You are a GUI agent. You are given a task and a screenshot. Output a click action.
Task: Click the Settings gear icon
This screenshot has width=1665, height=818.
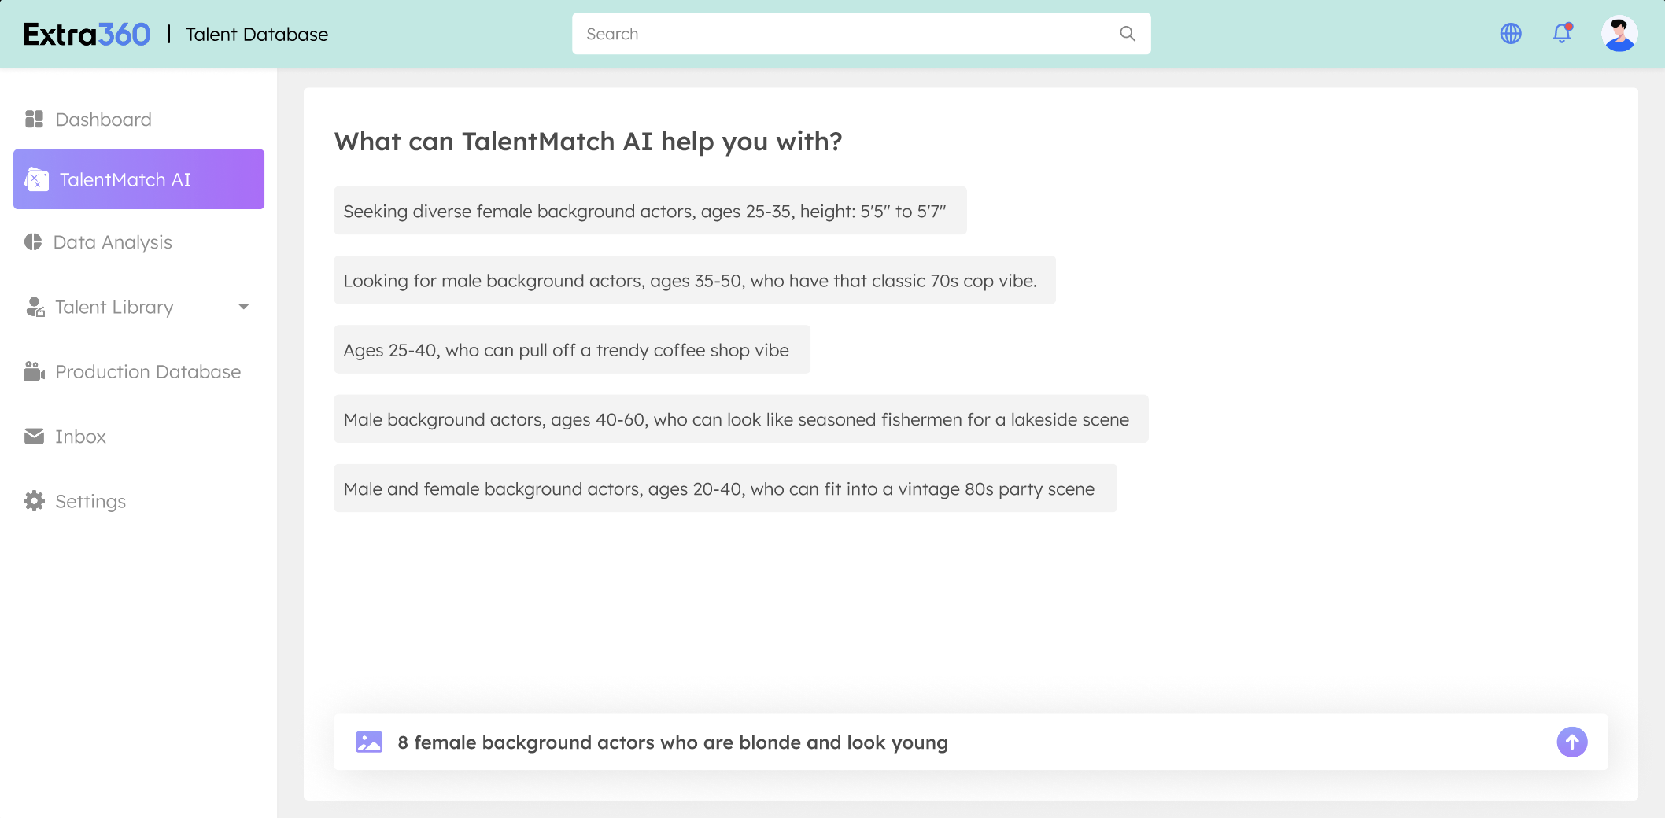(x=34, y=501)
